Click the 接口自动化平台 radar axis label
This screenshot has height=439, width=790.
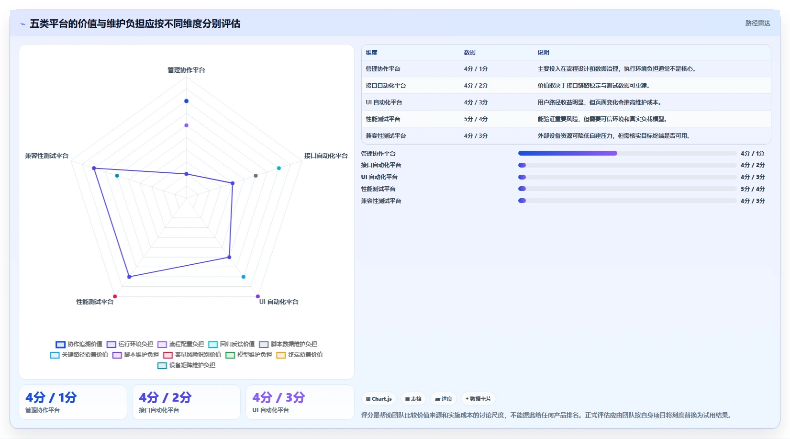(x=326, y=156)
